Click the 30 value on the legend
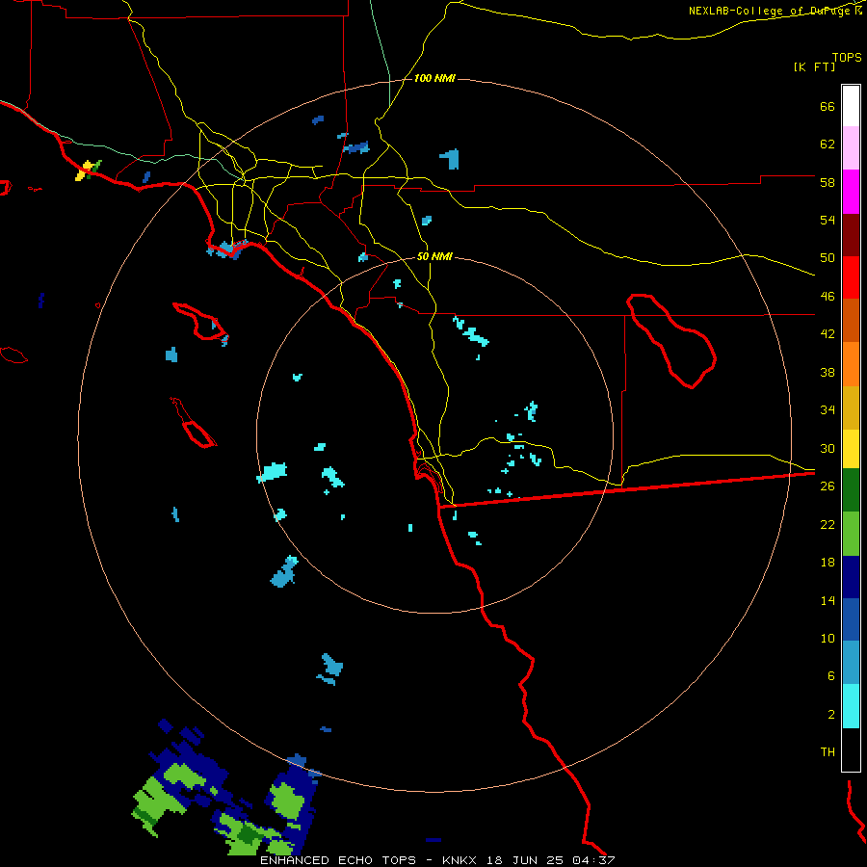867x867 pixels. pos(828,448)
